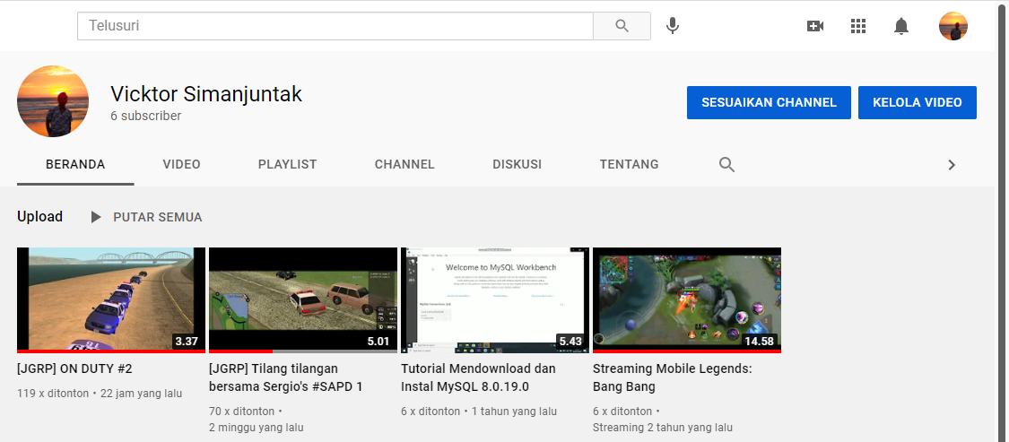Viewport: 1009px width, 442px height.
Task: Click the 6 subscriber text
Action: tap(145, 117)
